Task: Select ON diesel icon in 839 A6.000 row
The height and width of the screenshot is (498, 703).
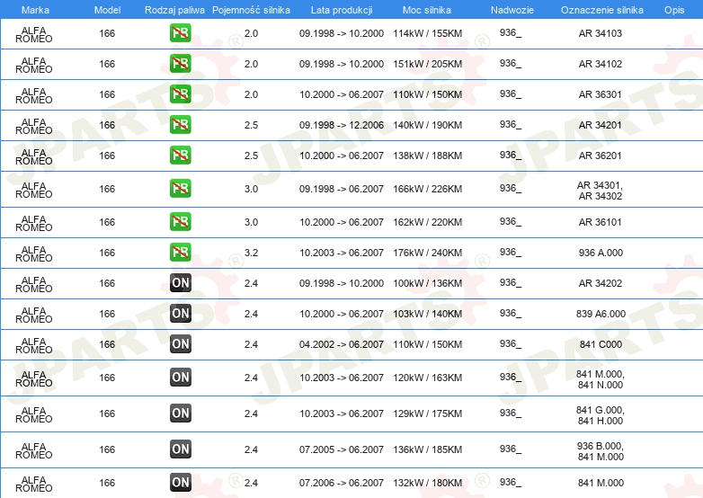Action: tap(180, 314)
